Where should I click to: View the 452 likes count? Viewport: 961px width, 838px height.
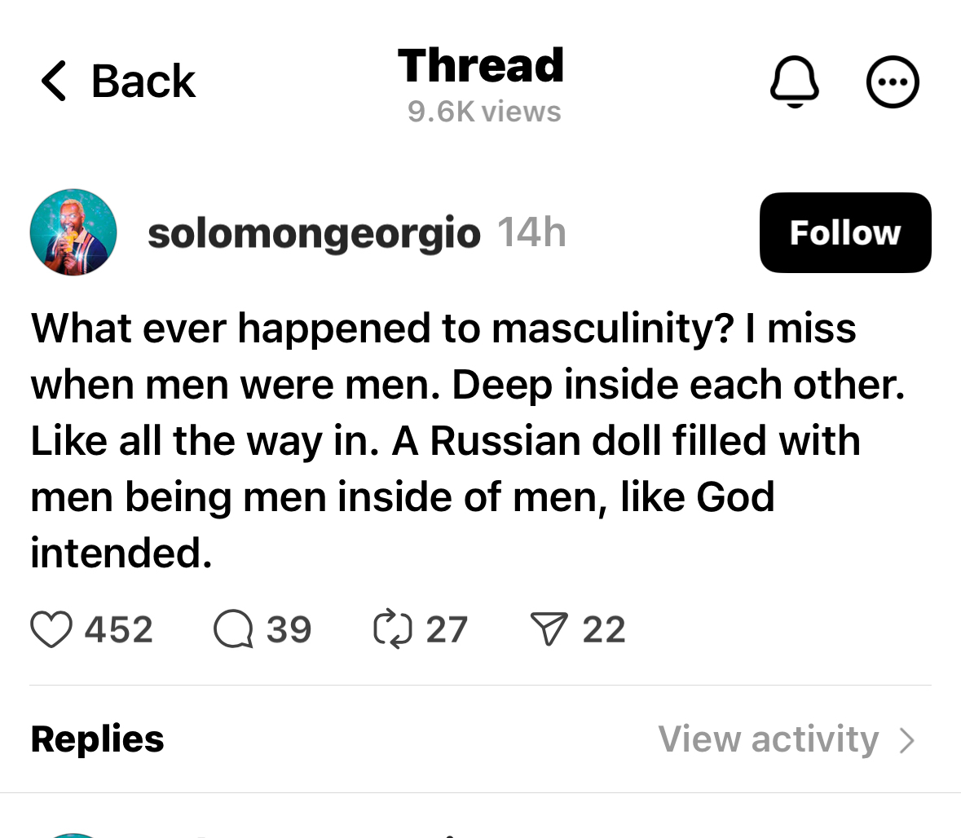(119, 630)
